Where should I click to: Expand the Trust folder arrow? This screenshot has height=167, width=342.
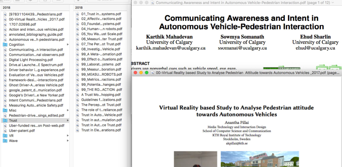68,120
